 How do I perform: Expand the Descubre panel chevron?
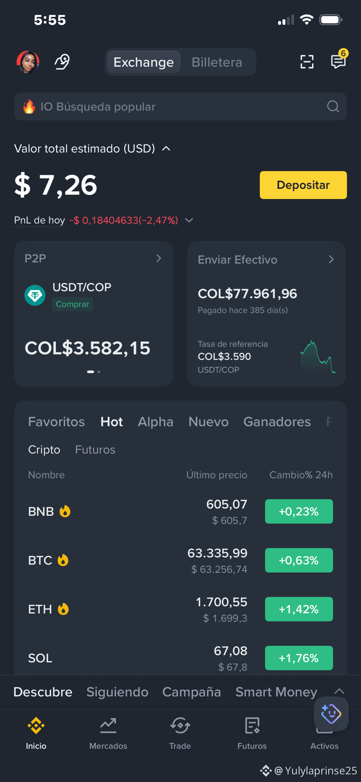tap(339, 691)
